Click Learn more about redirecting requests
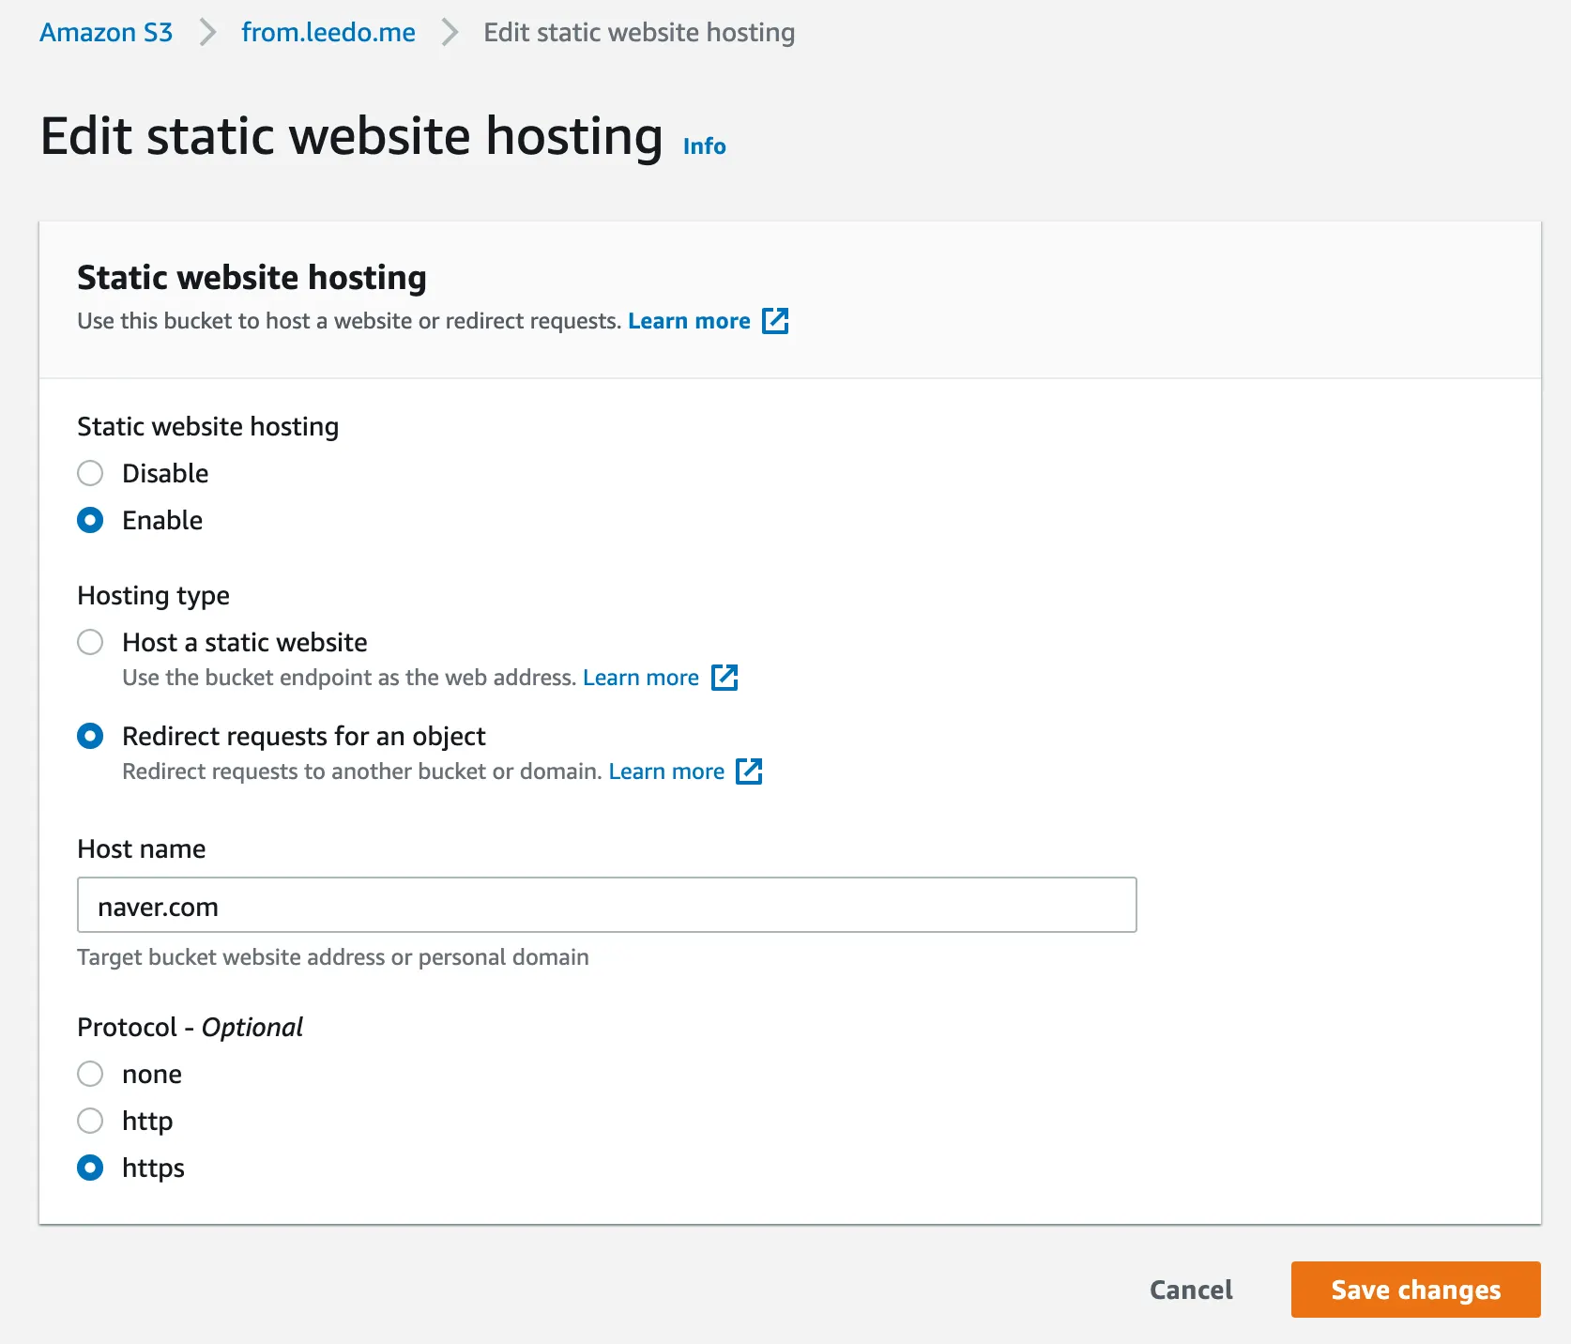 [666, 771]
